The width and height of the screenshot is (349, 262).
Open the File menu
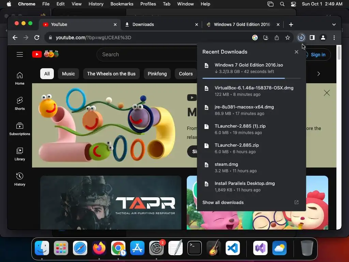point(46,4)
